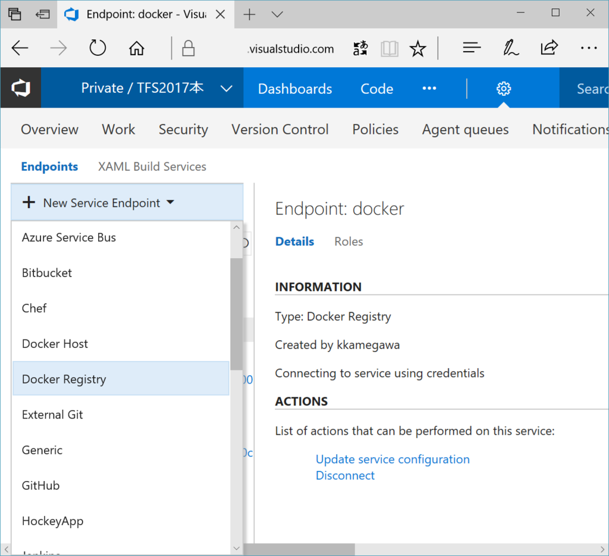Image resolution: width=609 pixels, height=556 pixels.
Task: Click the browser Forward arrow
Action: click(x=59, y=48)
